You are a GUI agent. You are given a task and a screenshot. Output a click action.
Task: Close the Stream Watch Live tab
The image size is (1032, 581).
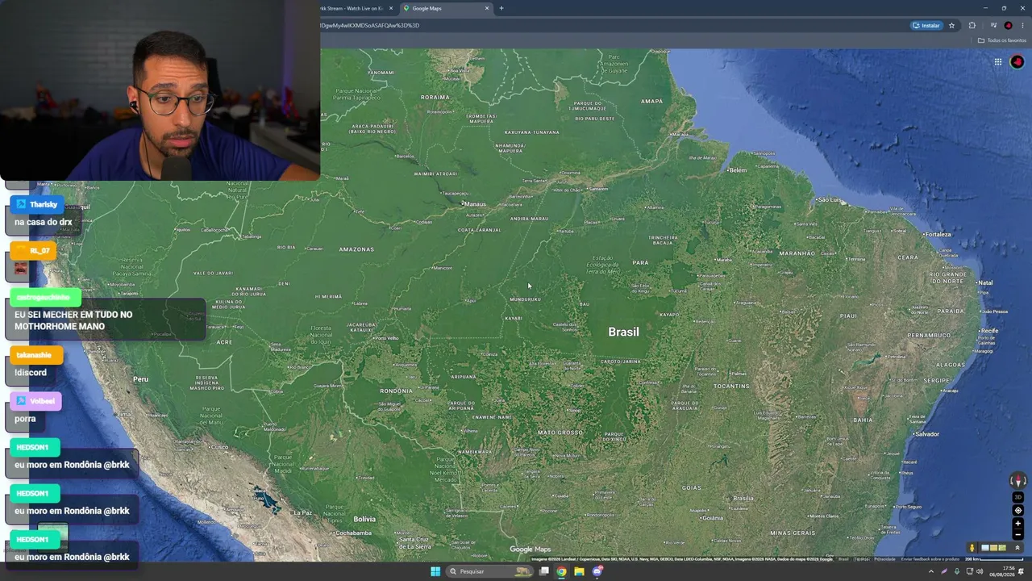click(391, 8)
